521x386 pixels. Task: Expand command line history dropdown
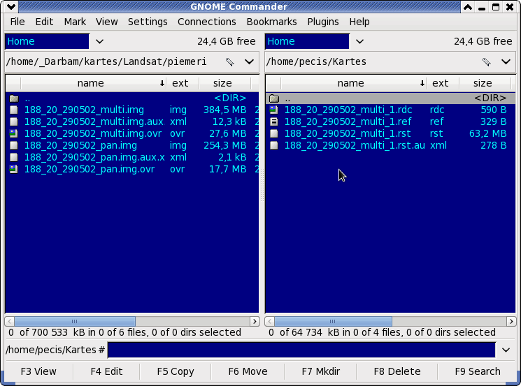tap(506, 350)
